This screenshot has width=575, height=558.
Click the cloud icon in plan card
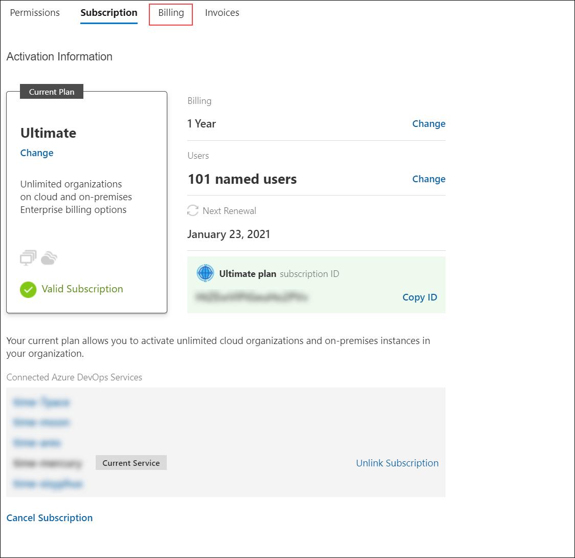(49, 258)
